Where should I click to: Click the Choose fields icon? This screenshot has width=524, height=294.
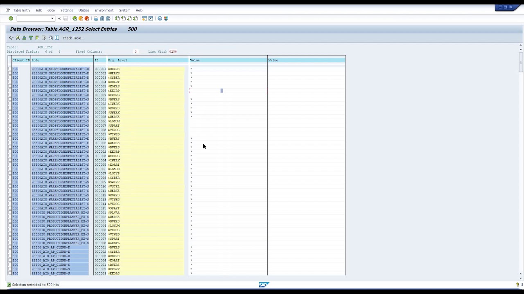point(37,38)
